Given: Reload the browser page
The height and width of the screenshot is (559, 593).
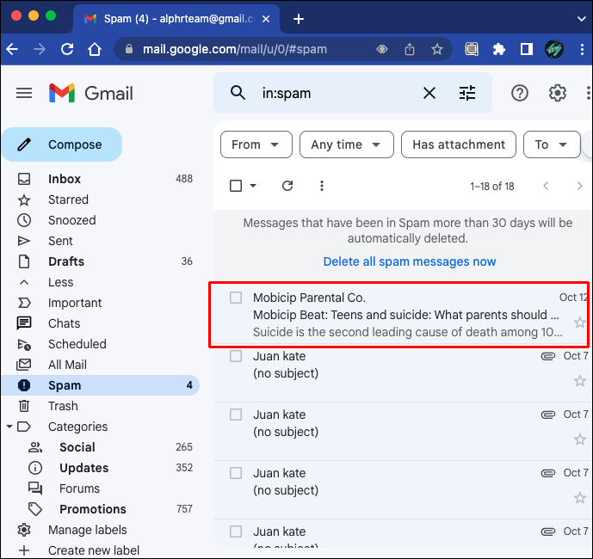Looking at the screenshot, I should 67,49.
